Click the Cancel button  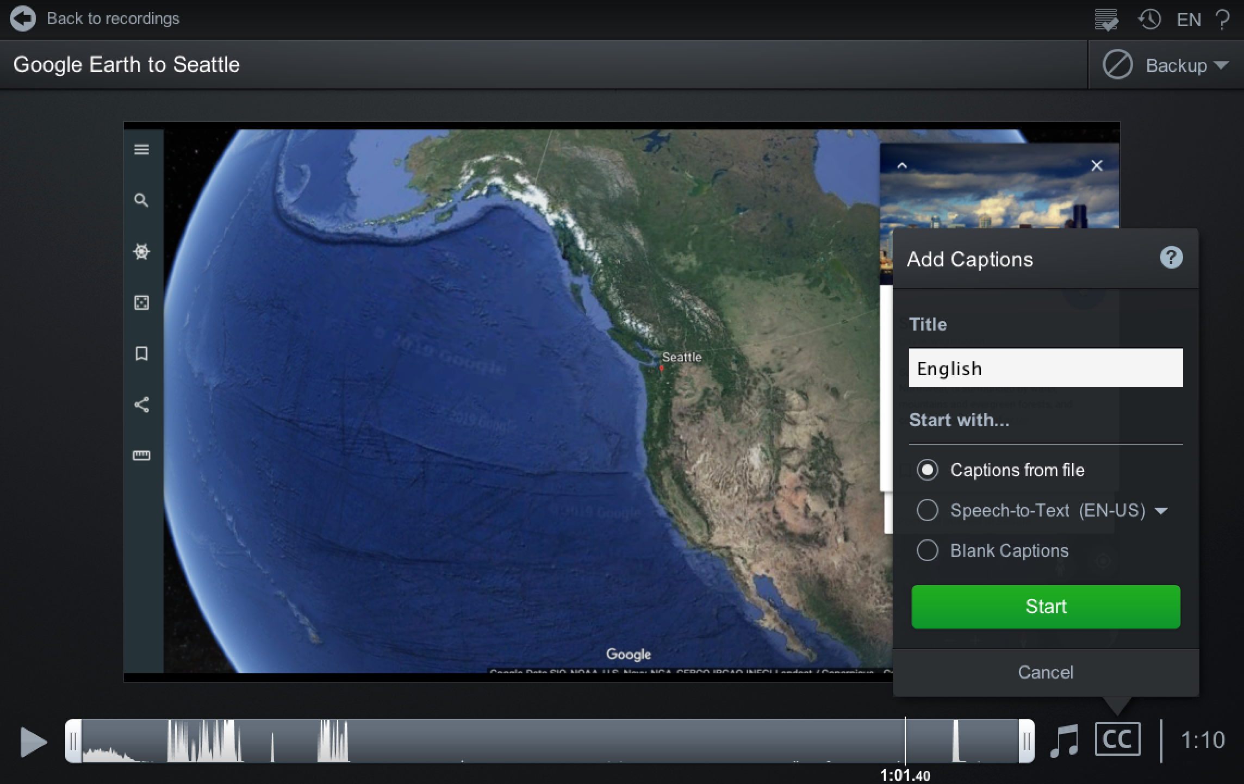(1046, 672)
